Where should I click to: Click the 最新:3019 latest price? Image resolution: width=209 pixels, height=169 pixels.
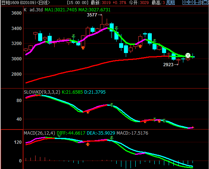(x=100, y=3)
